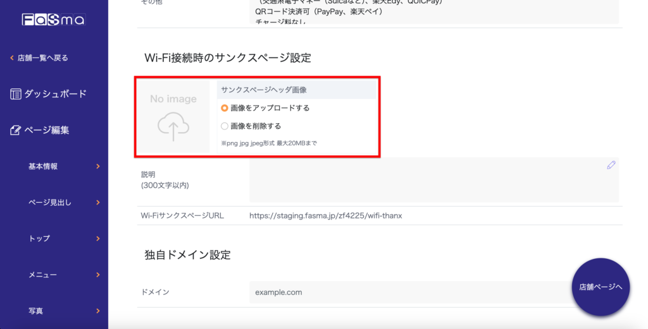
Task: Click the pencil edit icon in description field
Action: [x=611, y=165]
